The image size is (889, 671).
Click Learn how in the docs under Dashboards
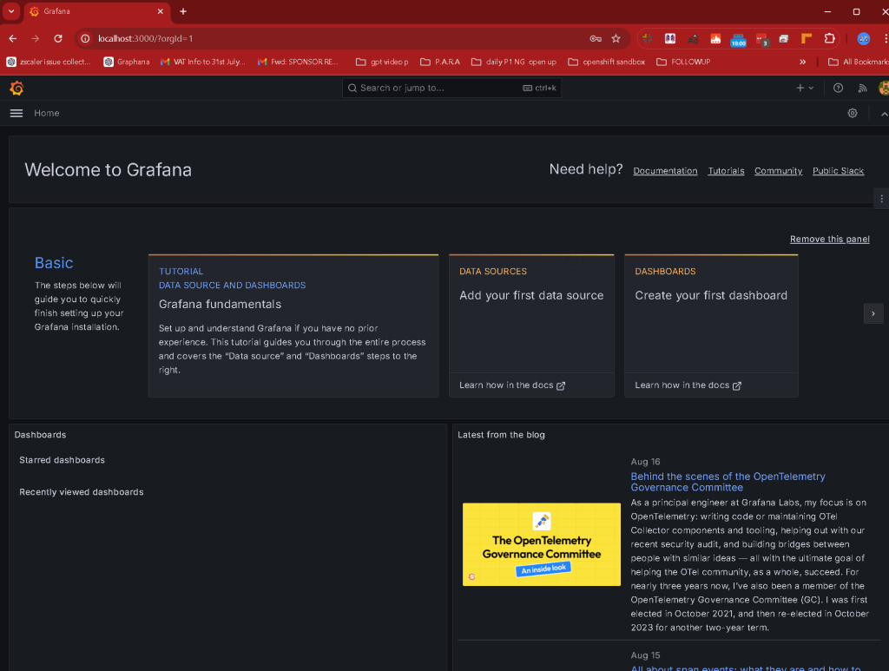pos(688,385)
